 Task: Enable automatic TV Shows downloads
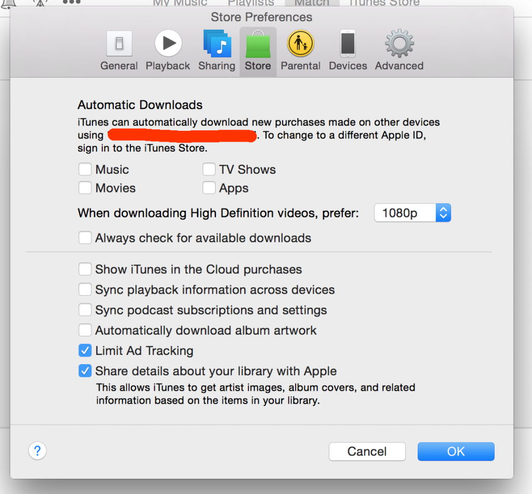(x=209, y=169)
